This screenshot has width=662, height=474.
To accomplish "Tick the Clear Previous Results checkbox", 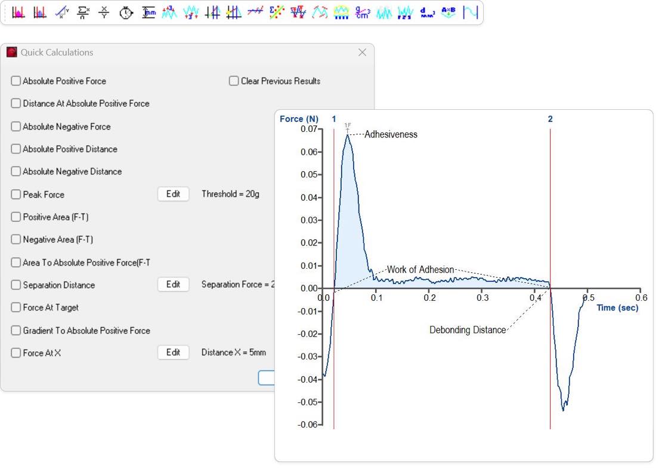I will (x=234, y=81).
